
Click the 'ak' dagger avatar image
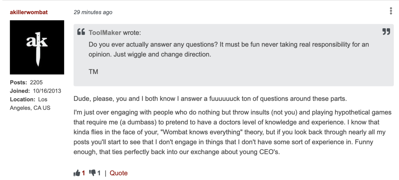click(x=37, y=47)
